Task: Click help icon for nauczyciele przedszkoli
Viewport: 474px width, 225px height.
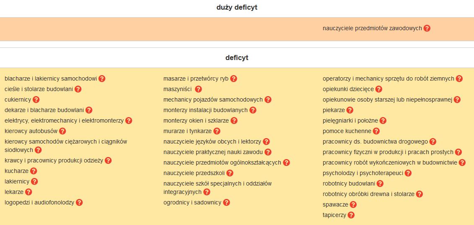Action: (x=230, y=173)
